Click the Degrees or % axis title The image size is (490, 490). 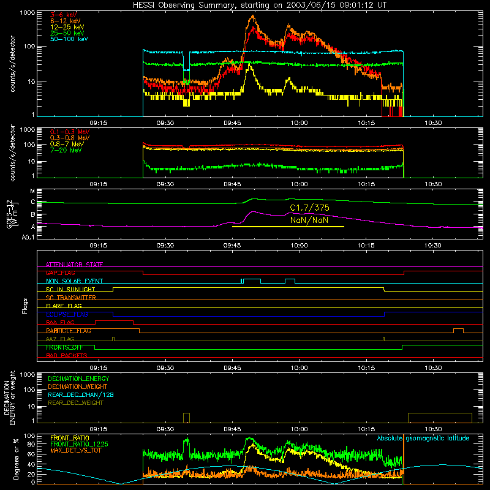click(x=16, y=459)
